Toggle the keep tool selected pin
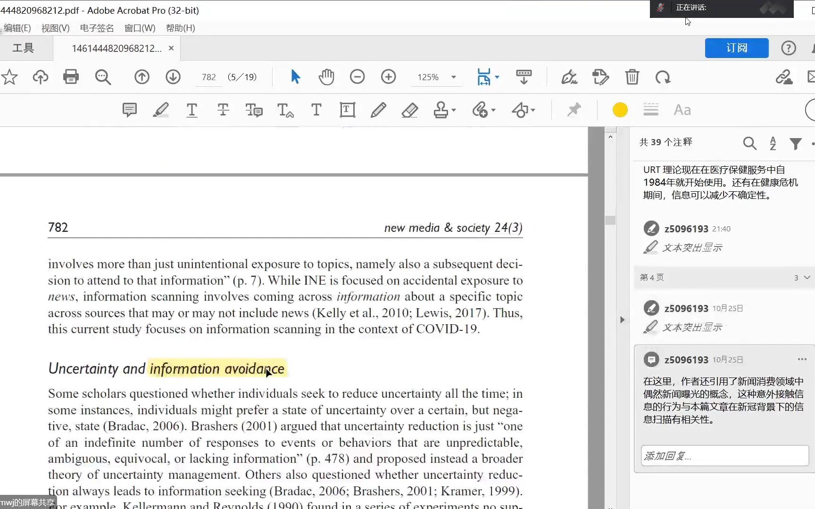The image size is (815, 509). coord(574,110)
